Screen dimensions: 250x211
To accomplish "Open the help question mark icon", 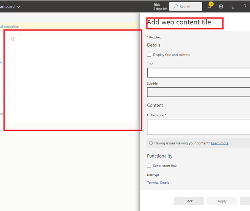I will coord(245,6).
